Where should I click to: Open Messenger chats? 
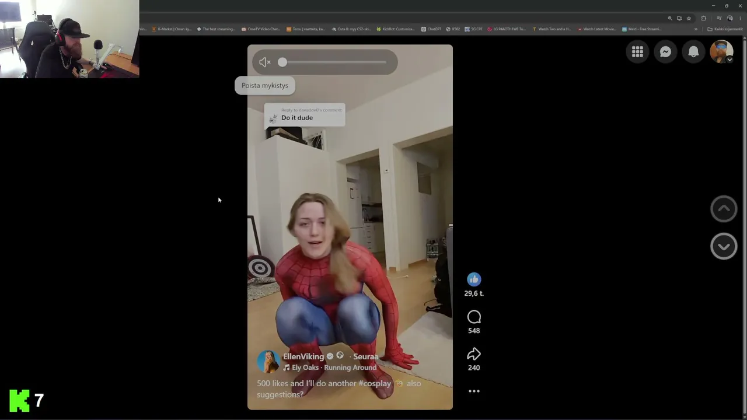[x=665, y=52]
